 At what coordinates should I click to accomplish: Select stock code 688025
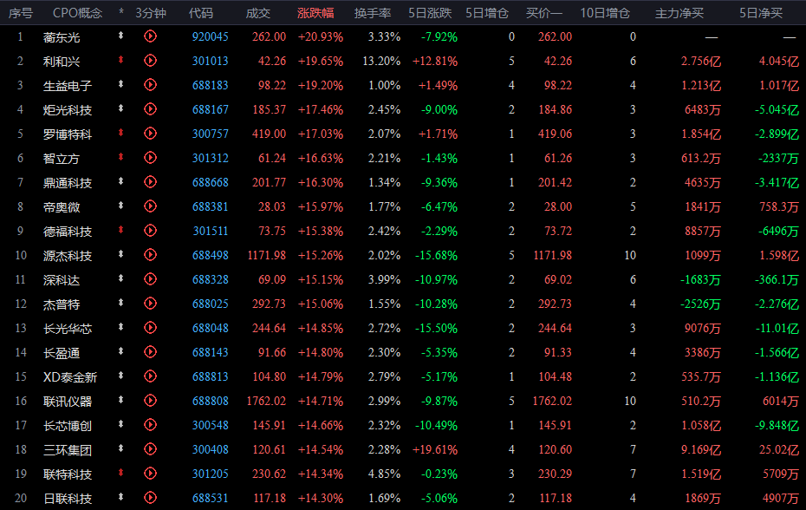click(x=211, y=304)
